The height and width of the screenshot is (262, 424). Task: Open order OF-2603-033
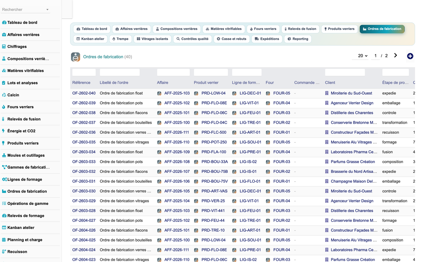click(x=84, y=162)
